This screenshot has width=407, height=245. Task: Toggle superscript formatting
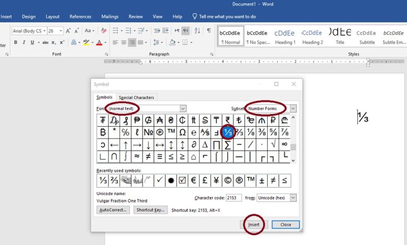(62, 42)
